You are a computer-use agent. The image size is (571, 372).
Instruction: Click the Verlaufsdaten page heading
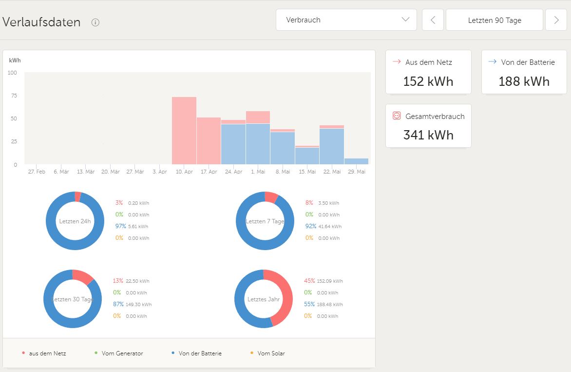click(x=41, y=22)
